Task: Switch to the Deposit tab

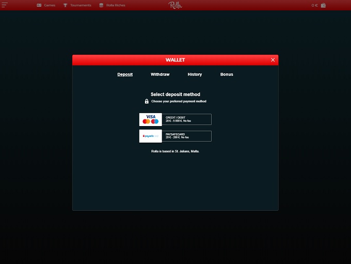Action: click(x=125, y=74)
